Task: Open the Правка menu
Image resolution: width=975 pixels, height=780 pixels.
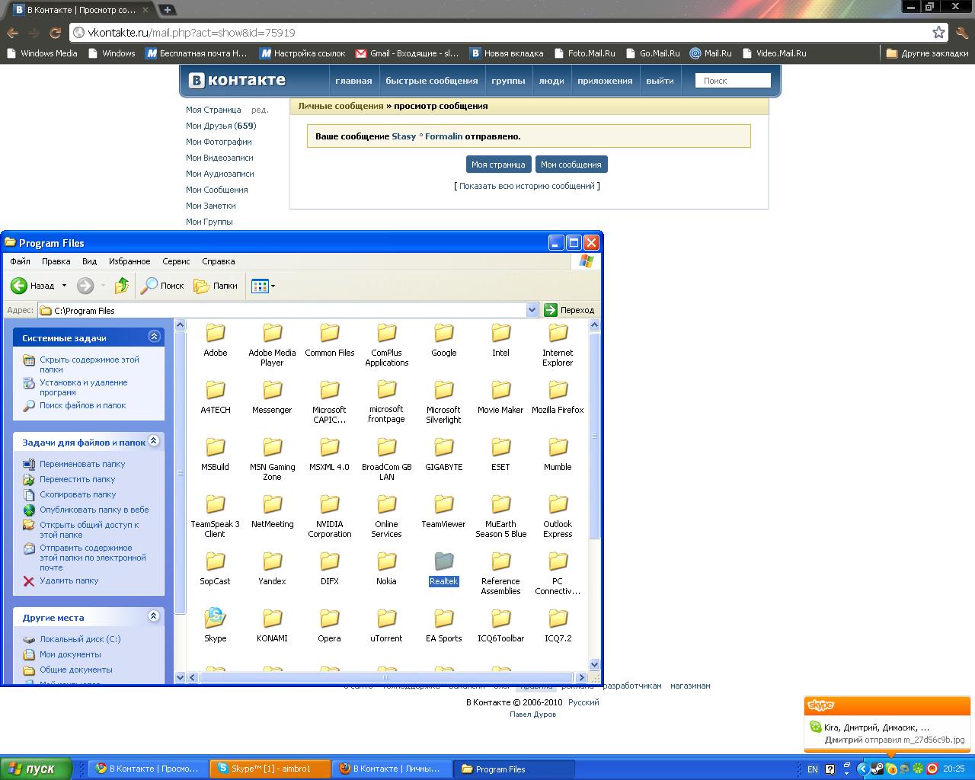Action: (x=56, y=261)
